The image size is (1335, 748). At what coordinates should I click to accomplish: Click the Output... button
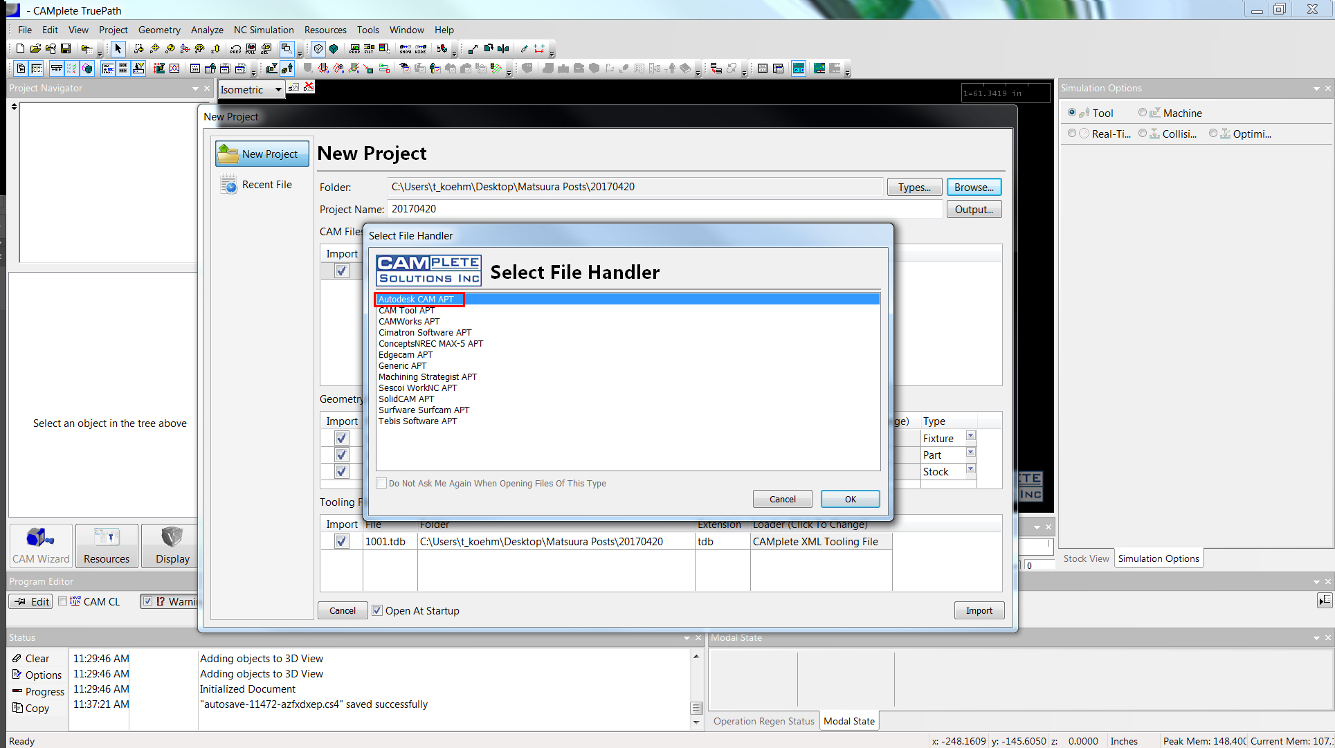click(x=974, y=209)
